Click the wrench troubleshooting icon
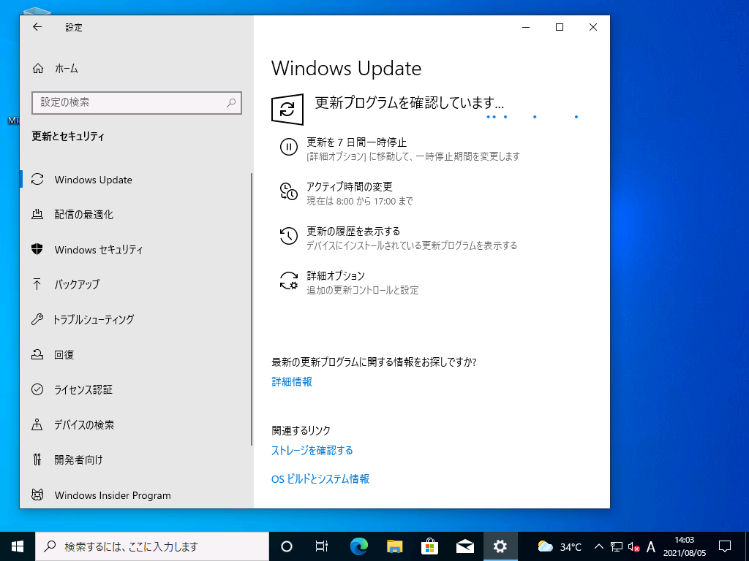749x561 pixels. click(37, 320)
